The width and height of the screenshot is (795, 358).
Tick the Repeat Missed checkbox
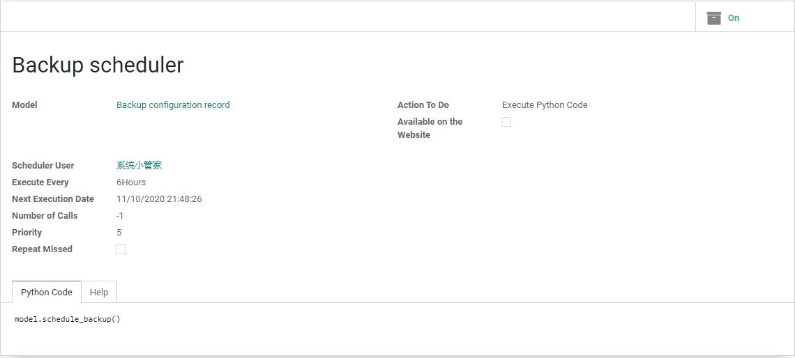[x=121, y=249]
